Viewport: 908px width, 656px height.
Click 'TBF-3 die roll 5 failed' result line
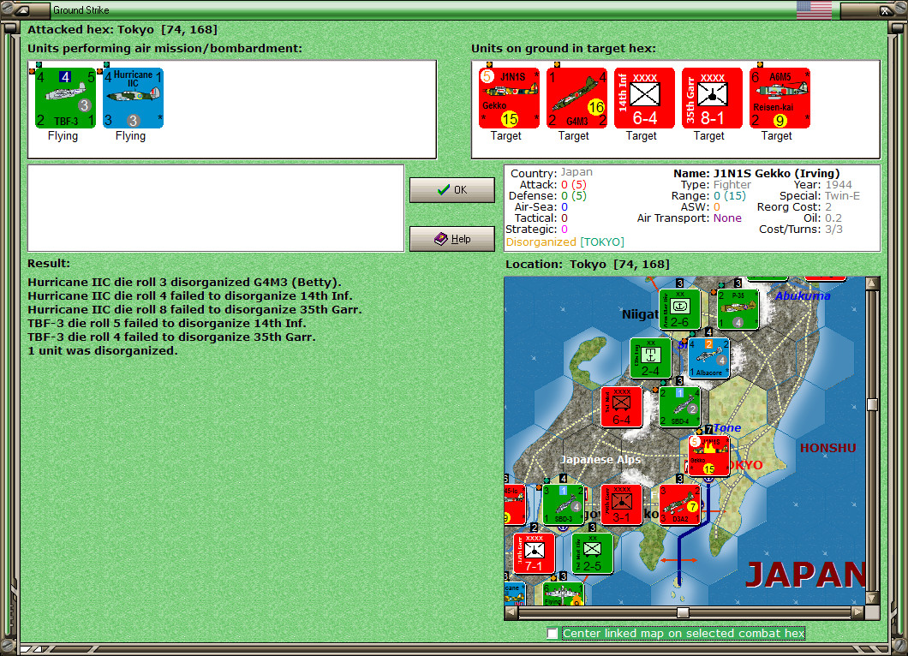pyautogui.click(x=167, y=324)
